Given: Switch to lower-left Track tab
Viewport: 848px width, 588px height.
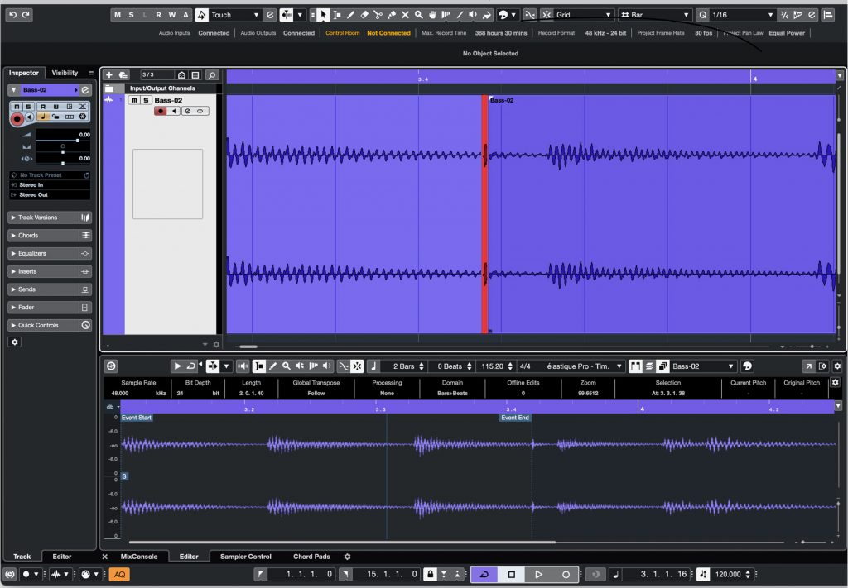Looking at the screenshot, I should click(22, 556).
